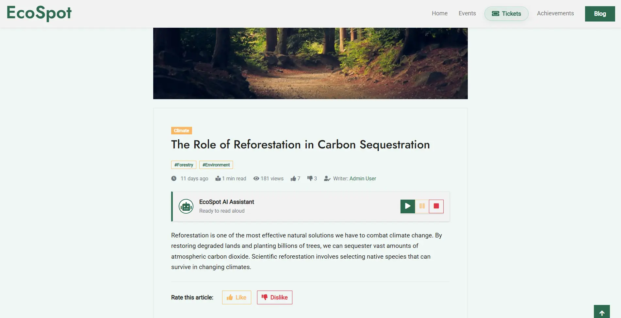This screenshot has height=318, width=621.
Task: Go to the Home menu item
Action: [x=440, y=13]
